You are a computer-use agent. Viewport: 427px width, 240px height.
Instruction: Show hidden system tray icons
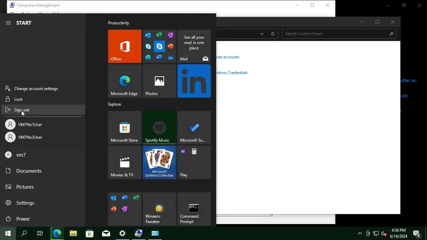click(360, 233)
